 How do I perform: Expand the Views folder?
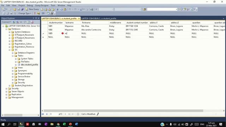point(13,68)
